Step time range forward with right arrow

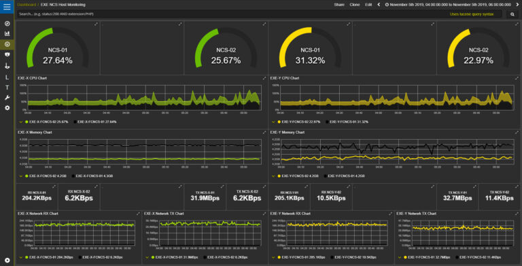(517, 5)
